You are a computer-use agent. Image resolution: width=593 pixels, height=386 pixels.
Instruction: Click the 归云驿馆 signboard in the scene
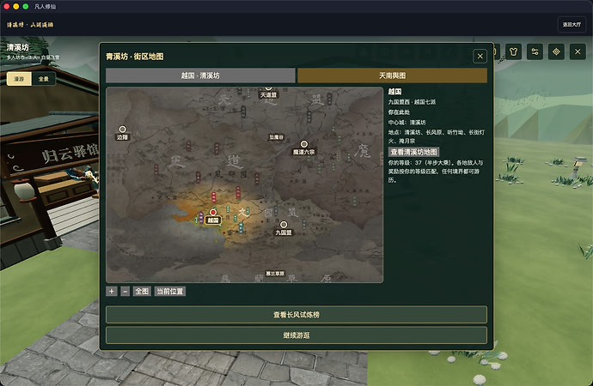point(70,153)
